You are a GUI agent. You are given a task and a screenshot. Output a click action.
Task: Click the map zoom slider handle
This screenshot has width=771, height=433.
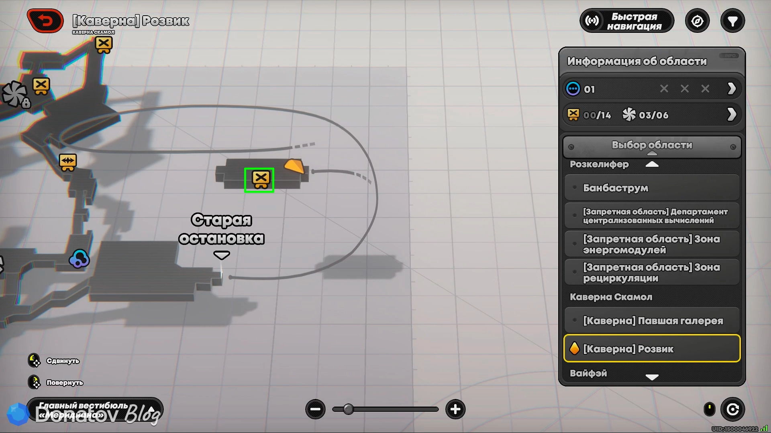coord(349,409)
